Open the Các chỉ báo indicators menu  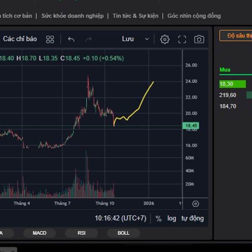(x=20, y=39)
